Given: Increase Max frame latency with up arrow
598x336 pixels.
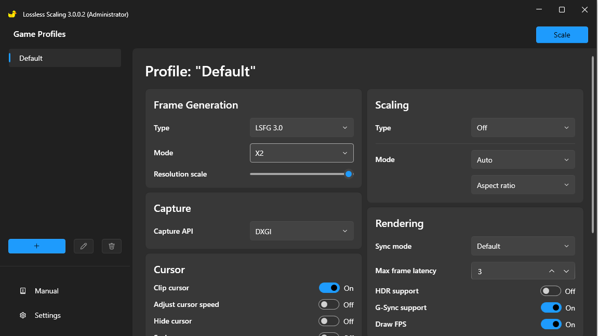Looking at the screenshot, I should [x=552, y=271].
